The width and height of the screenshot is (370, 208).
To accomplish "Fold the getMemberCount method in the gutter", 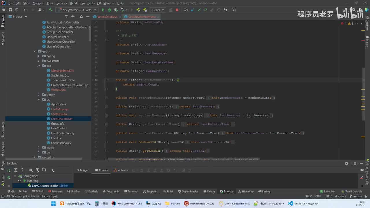I will click(106, 80).
